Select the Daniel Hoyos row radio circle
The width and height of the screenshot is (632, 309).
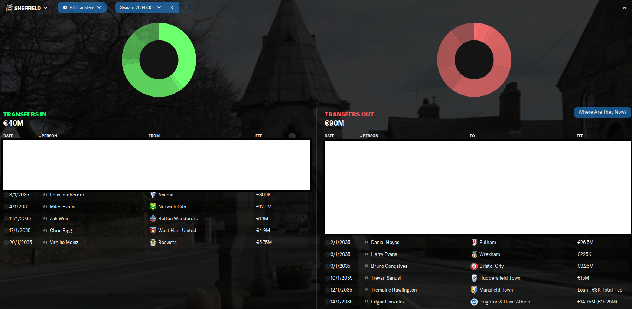(327, 243)
